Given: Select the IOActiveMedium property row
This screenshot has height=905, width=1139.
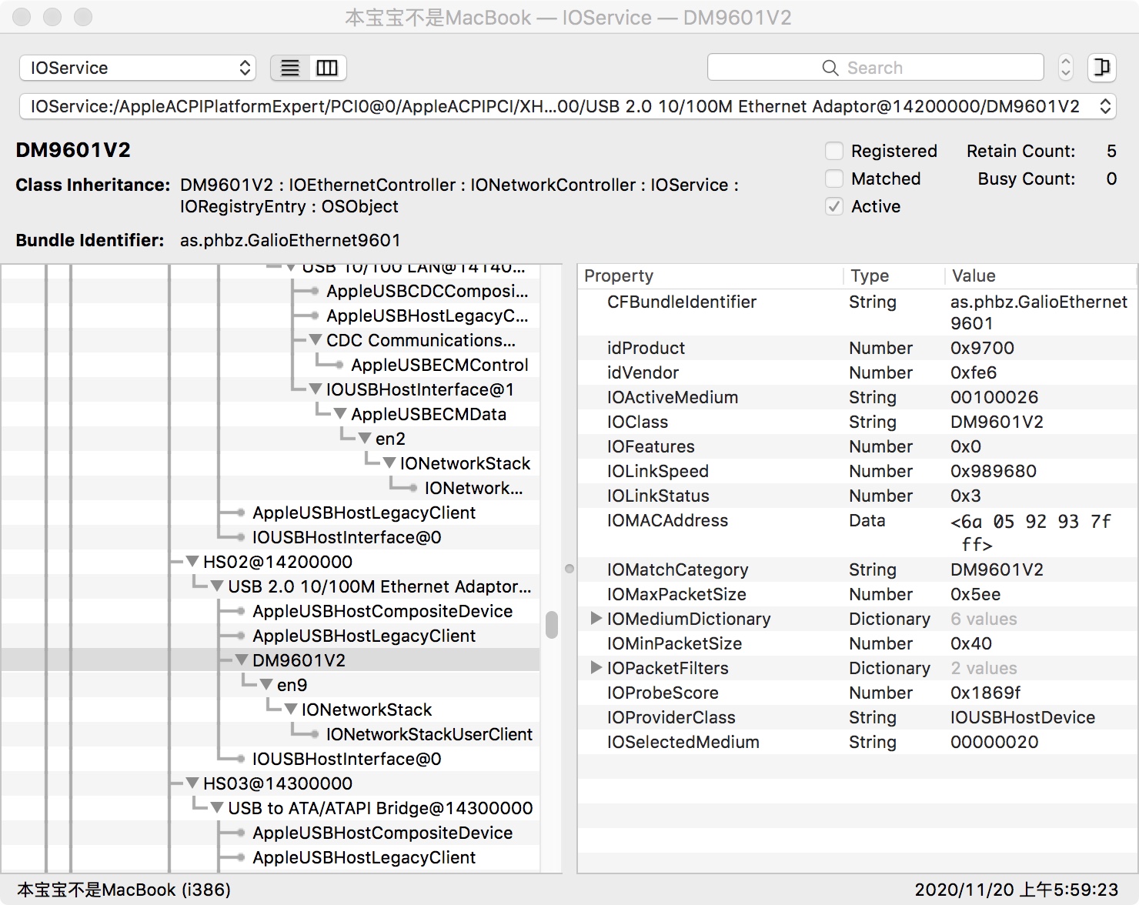Looking at the screenshot, I should tap(857, 397).
